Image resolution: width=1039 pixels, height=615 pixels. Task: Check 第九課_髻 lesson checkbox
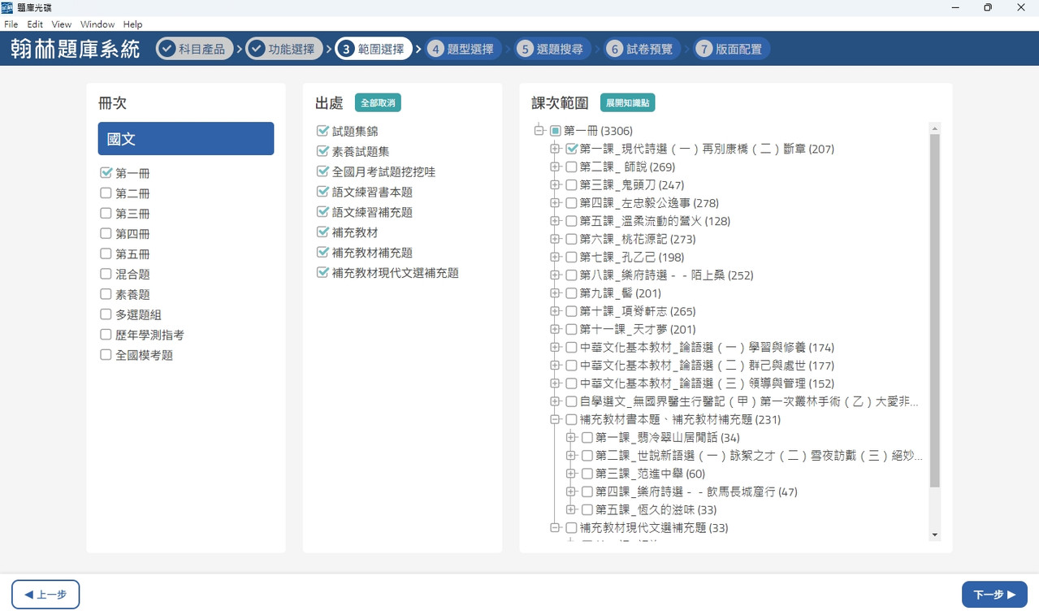572,293
